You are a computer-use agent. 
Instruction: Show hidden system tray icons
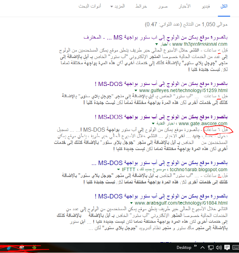click(x=203, y=248)
